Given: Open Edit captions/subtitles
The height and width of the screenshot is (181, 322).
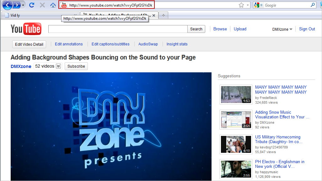Looking at the screenshot, I should (110, 44).
